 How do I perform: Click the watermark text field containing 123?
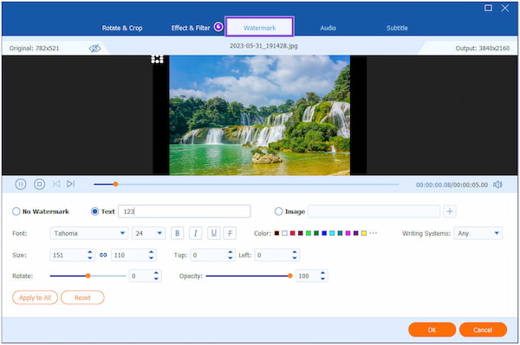click(184, 212)
